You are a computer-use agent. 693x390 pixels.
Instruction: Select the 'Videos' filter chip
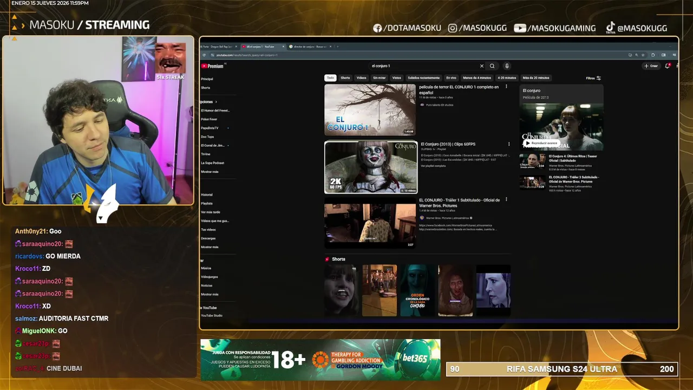coord(361,78)
